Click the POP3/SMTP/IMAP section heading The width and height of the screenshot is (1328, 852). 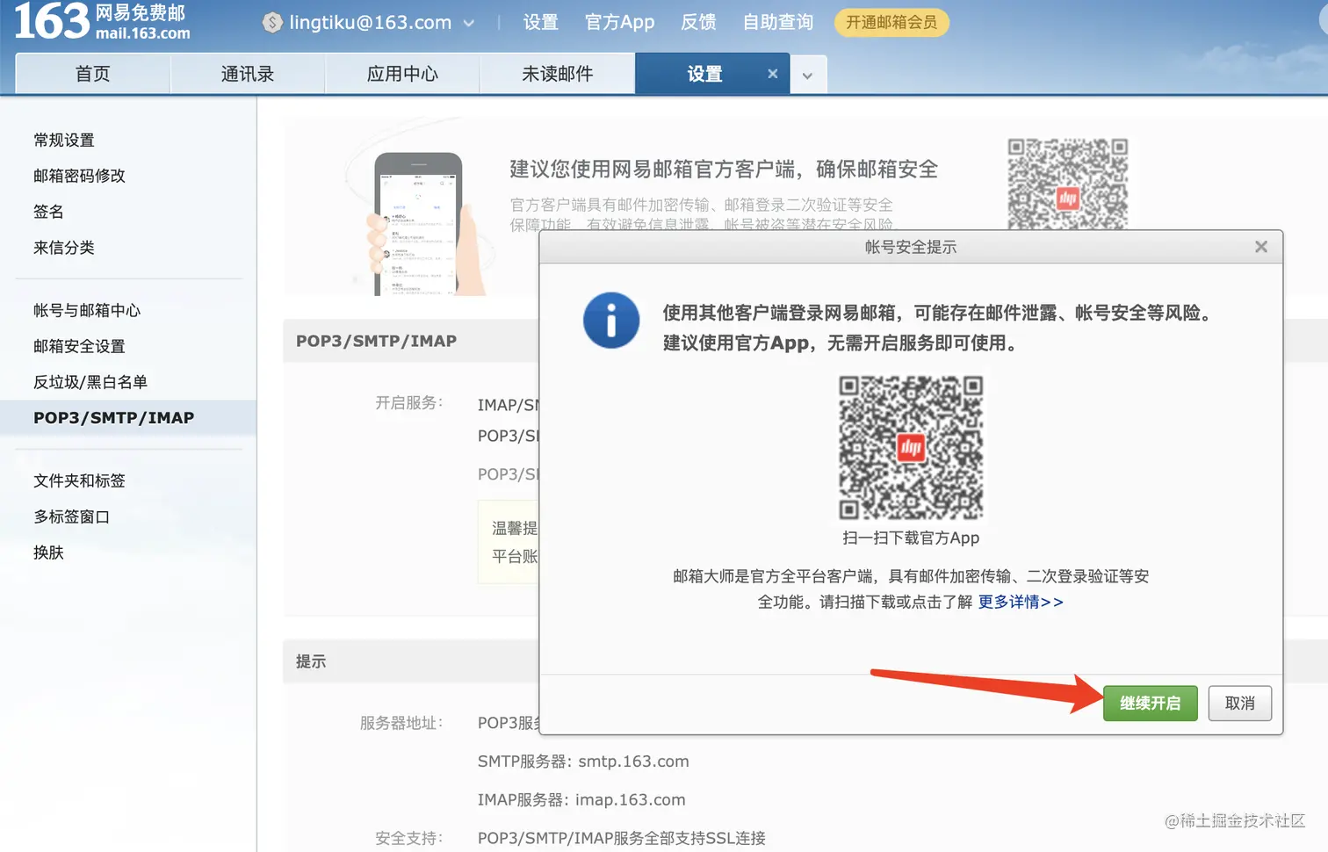click(376, 341)
